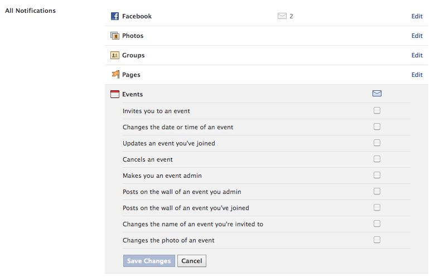Collapse the Events section header
This screenshot has width=435, height=277.
pyautogui.click(x=133, y=94)
